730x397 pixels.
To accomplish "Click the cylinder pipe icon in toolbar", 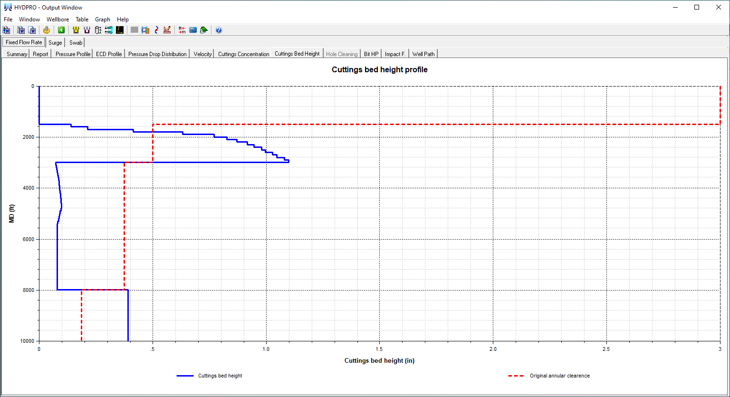I will [x=98, y=30].
